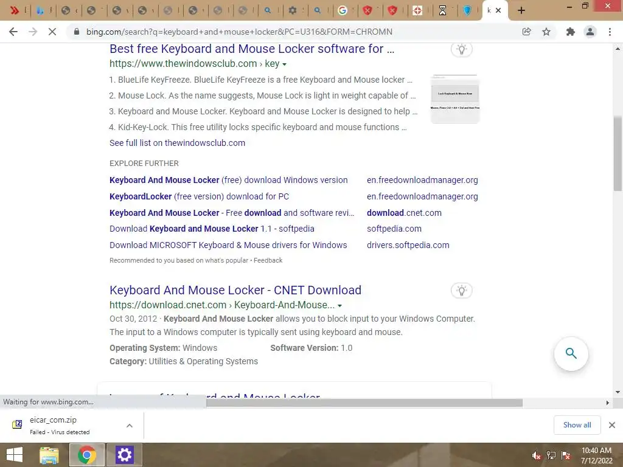Click the forward navigation arrow
This screenshot has width=623, height=467.
pyautogui.click(x=33, y=32)
